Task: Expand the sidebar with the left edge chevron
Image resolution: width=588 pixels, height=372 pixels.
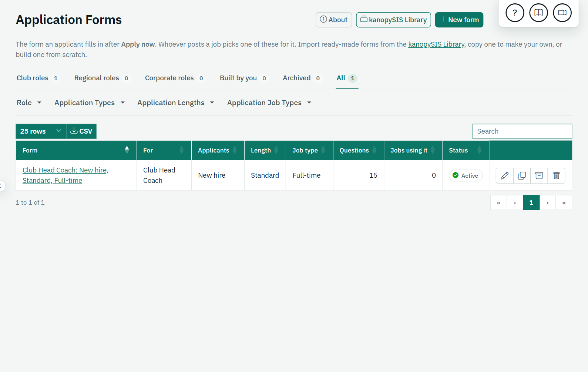Action: [1, 186]
